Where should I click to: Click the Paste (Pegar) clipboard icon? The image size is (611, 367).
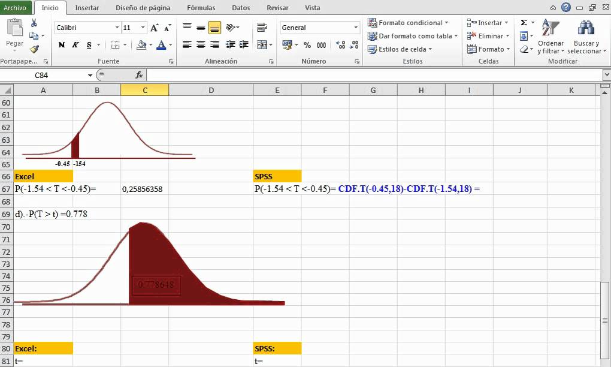[x=15, y=28]
